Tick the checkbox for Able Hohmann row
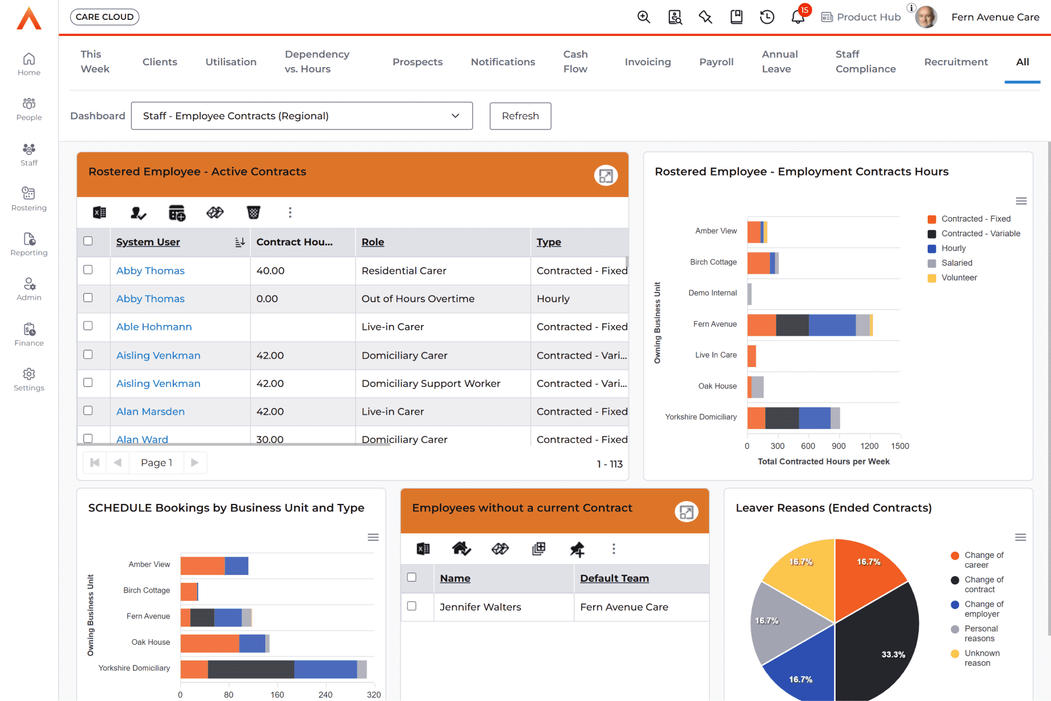This screenshot has height=701, width=1051. point(88,326)
